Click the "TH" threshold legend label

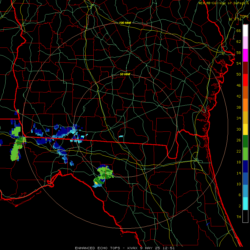coord(239,217)
